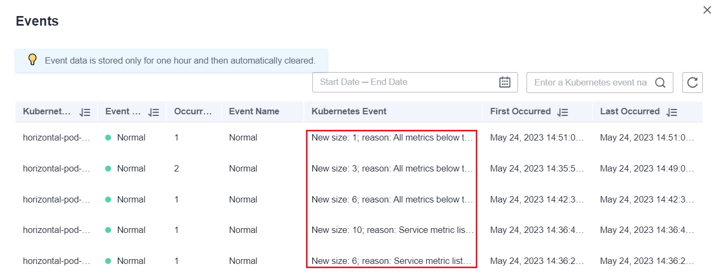
Task: Click the refresh events button
Action: pyautogui.click(x=692, y=82)
